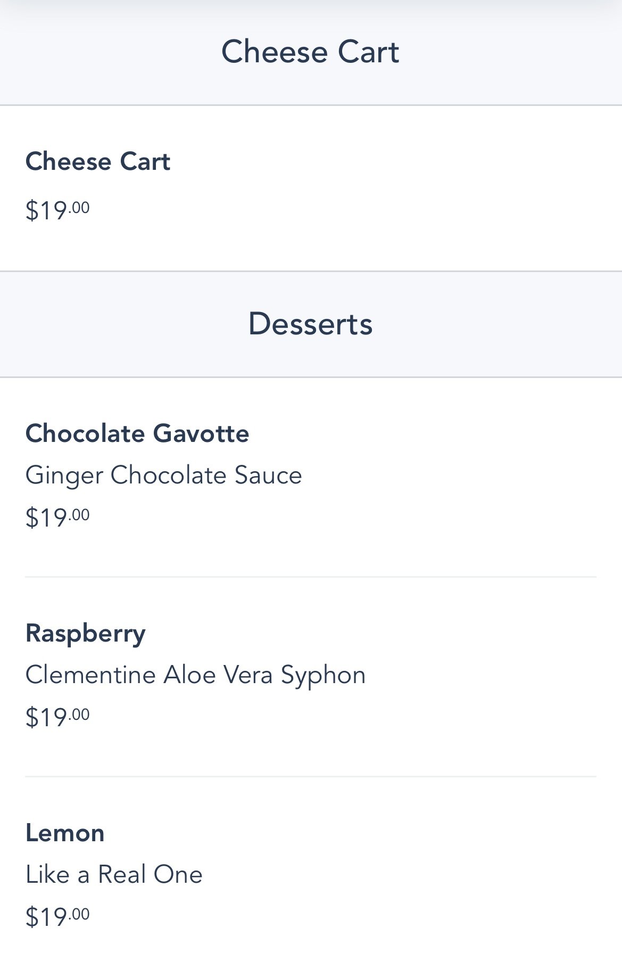Click the Like a Real One description

[x=114, y=874]
